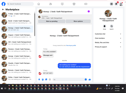Viewport: 126px width, 93px height.
Task: Click the back arrow beside Marketplace
Action: tap(3, 10)
